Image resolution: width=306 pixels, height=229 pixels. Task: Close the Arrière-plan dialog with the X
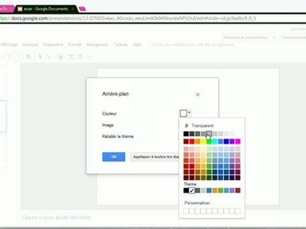click(x=198, y=95)
